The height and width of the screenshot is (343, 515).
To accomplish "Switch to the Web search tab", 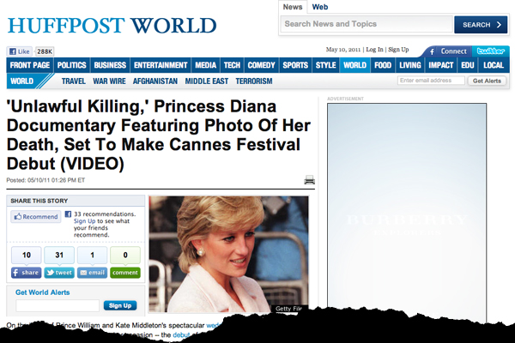I will 320,7.
